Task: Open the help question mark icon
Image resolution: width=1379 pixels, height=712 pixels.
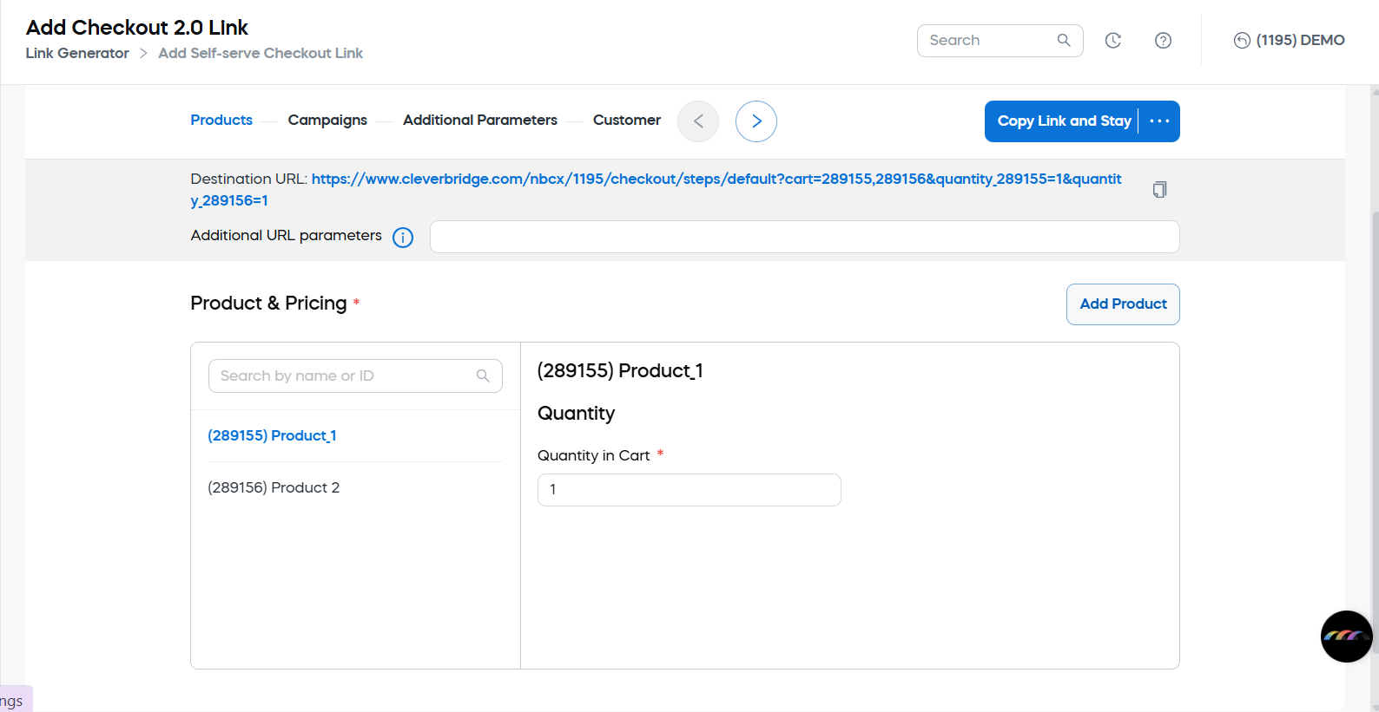Action: click(x=1163, y=41)
